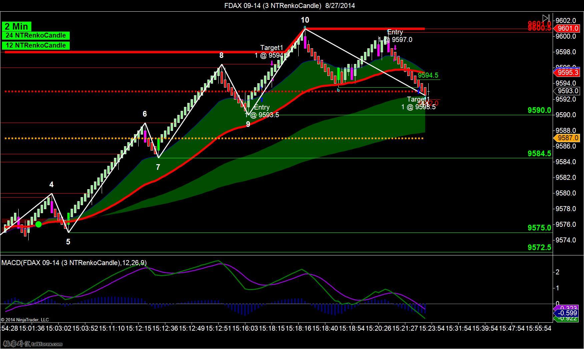Click the 15:55:54 time axis label
This screenshot has width=584, height=349.
(x=538, y=328)
